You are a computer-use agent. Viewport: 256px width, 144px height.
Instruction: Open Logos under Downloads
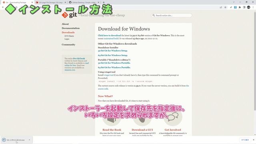pyautogui.click(x=67, y=39)
